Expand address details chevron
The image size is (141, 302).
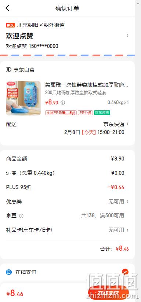[127, 36]
